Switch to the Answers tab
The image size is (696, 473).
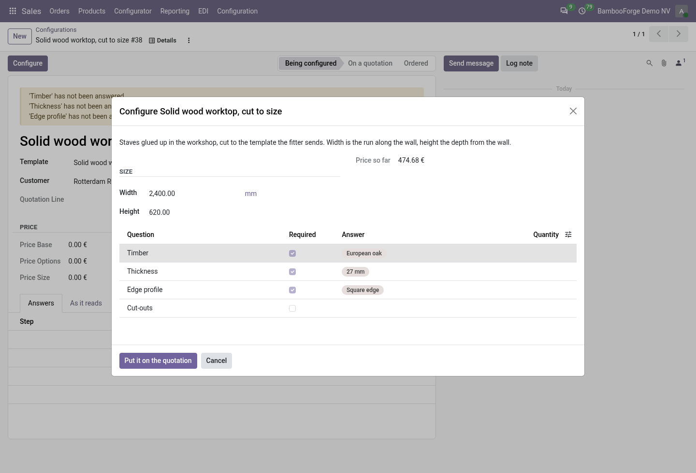pos(41,303)
